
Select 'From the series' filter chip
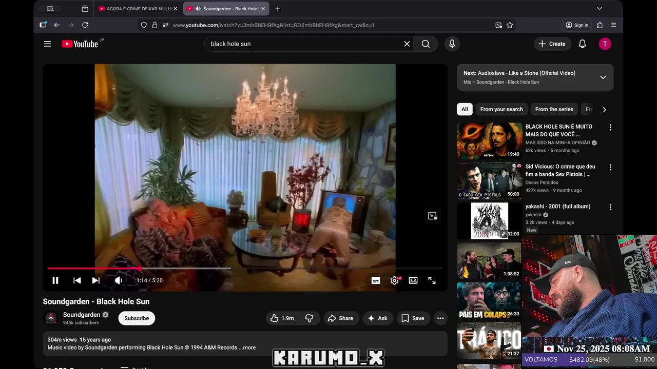pyautogui.click(x=554, y=109)
